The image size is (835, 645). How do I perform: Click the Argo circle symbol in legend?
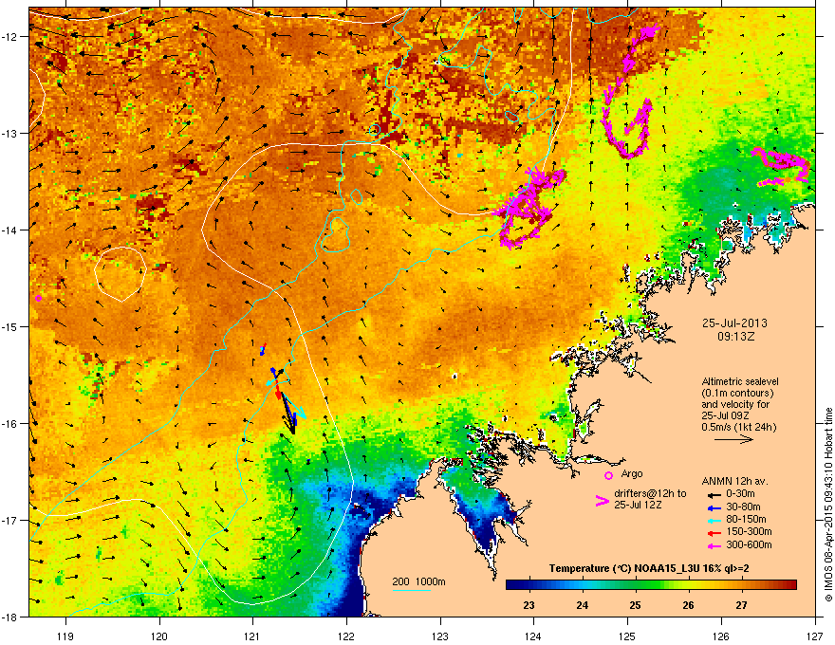pyautogui.click(x=608, y=475)
